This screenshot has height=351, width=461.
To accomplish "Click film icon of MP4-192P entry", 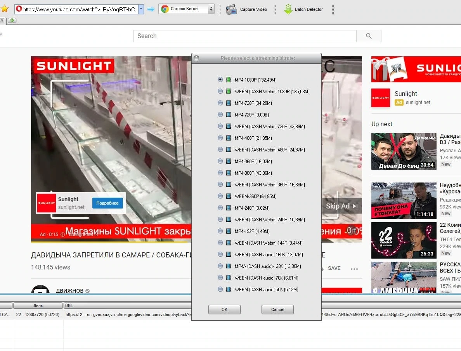I will click(229, 231).
